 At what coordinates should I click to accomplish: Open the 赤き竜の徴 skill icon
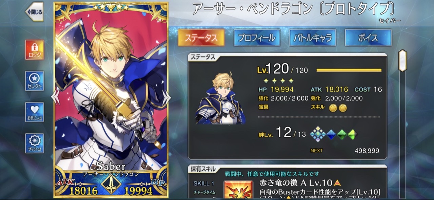click(x=238, y=190)
